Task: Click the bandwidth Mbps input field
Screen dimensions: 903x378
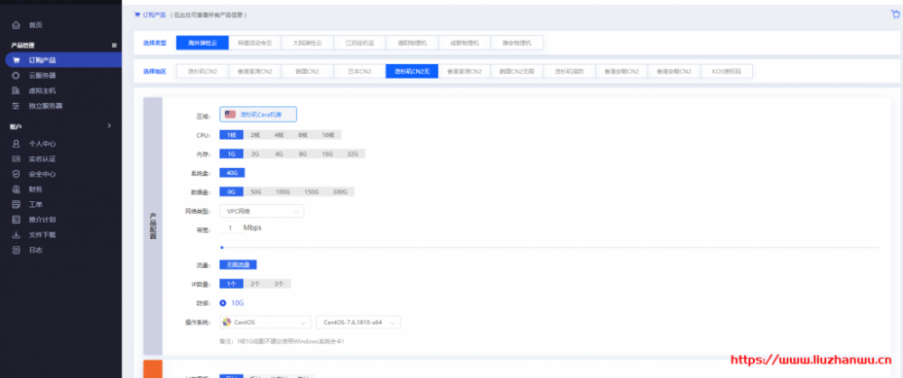Action: 231,228
